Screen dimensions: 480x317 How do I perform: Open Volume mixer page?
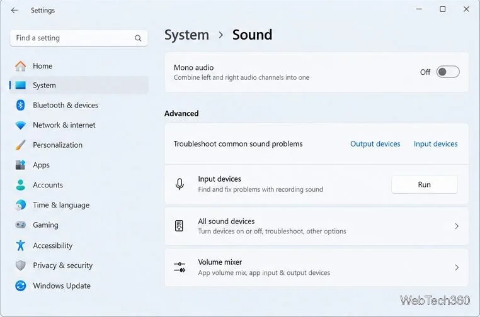pyautogui.click(x=316, y=267)
